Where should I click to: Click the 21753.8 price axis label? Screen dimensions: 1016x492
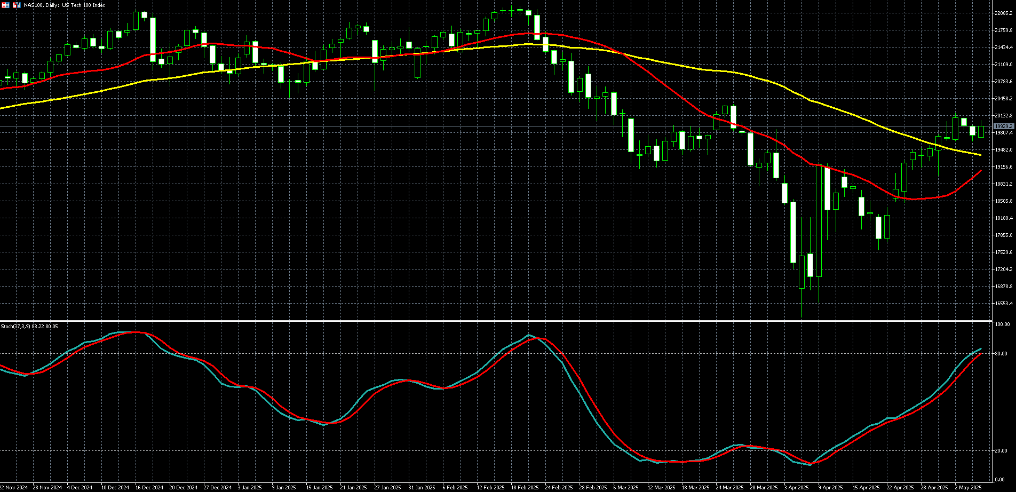[1003, 30]
